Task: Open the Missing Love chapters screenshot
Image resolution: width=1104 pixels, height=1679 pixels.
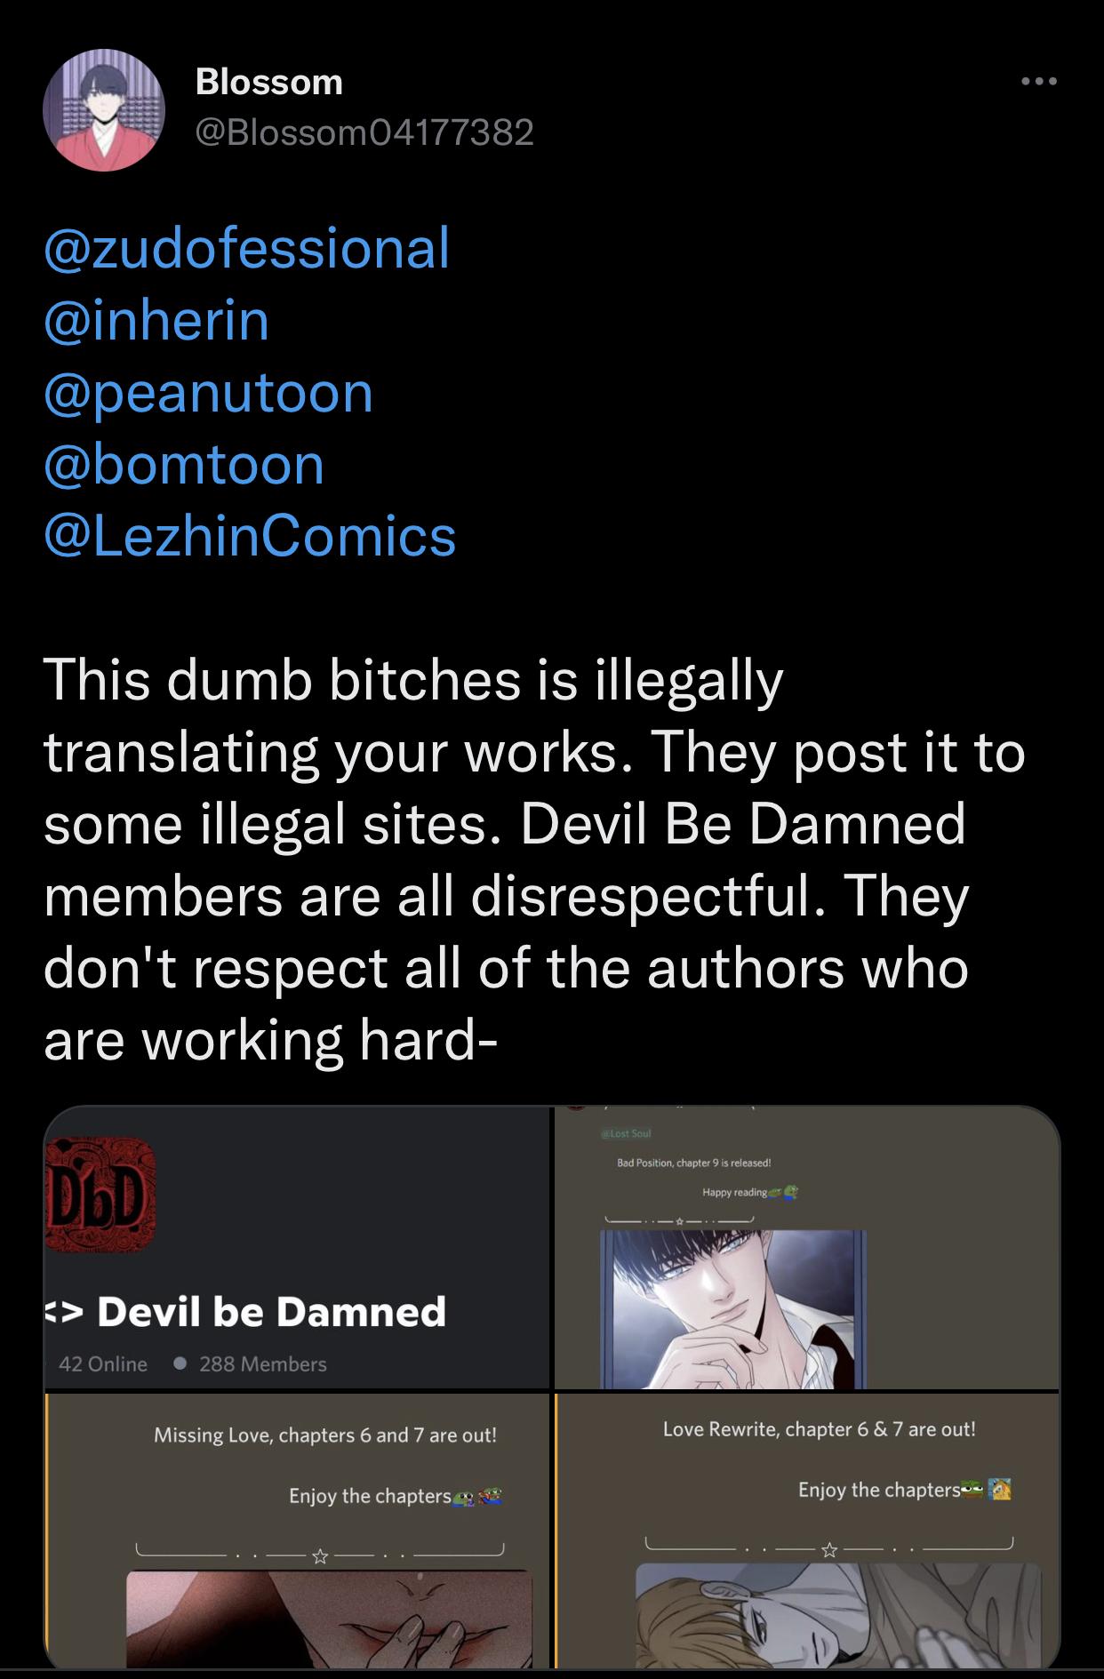Action: point(296,1530)
